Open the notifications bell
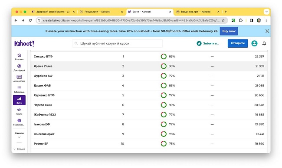 (264, 43)
